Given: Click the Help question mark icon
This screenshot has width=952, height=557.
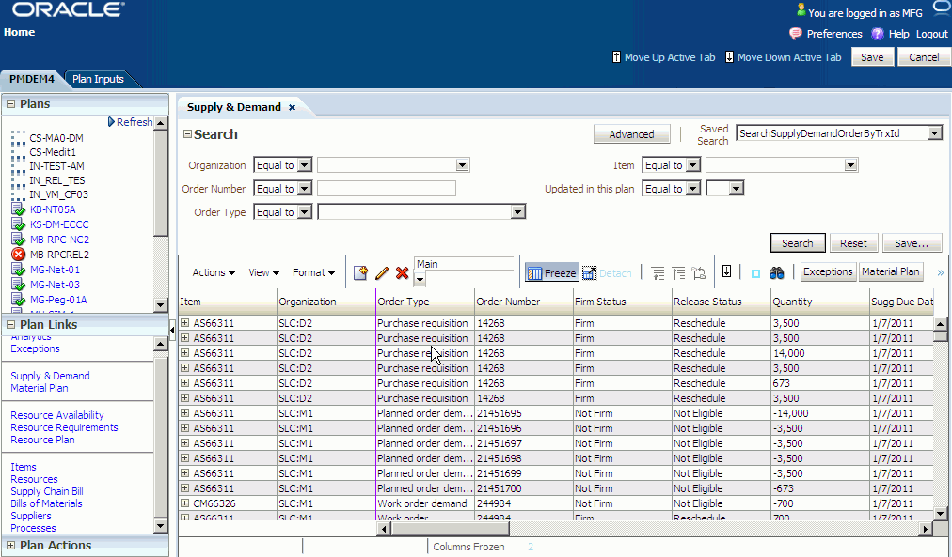Looking at the screenshot, I should (878, 34).
